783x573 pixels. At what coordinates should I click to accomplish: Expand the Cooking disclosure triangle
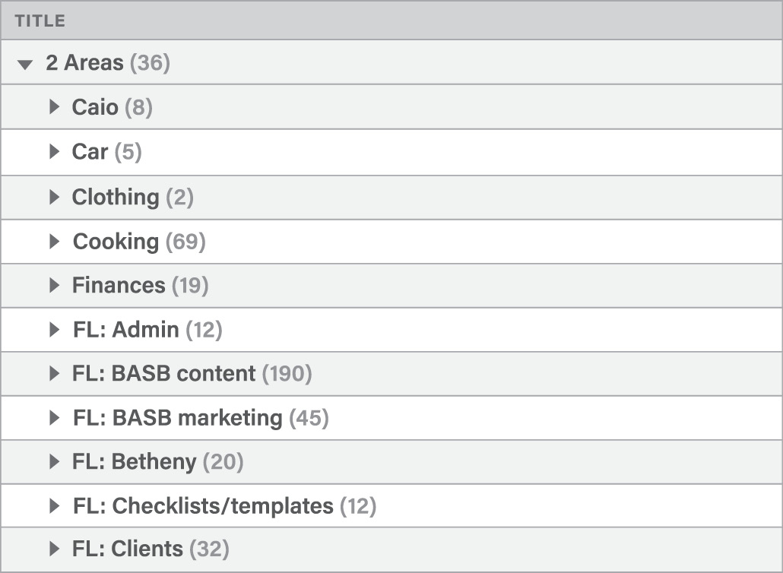coord(53,242)
